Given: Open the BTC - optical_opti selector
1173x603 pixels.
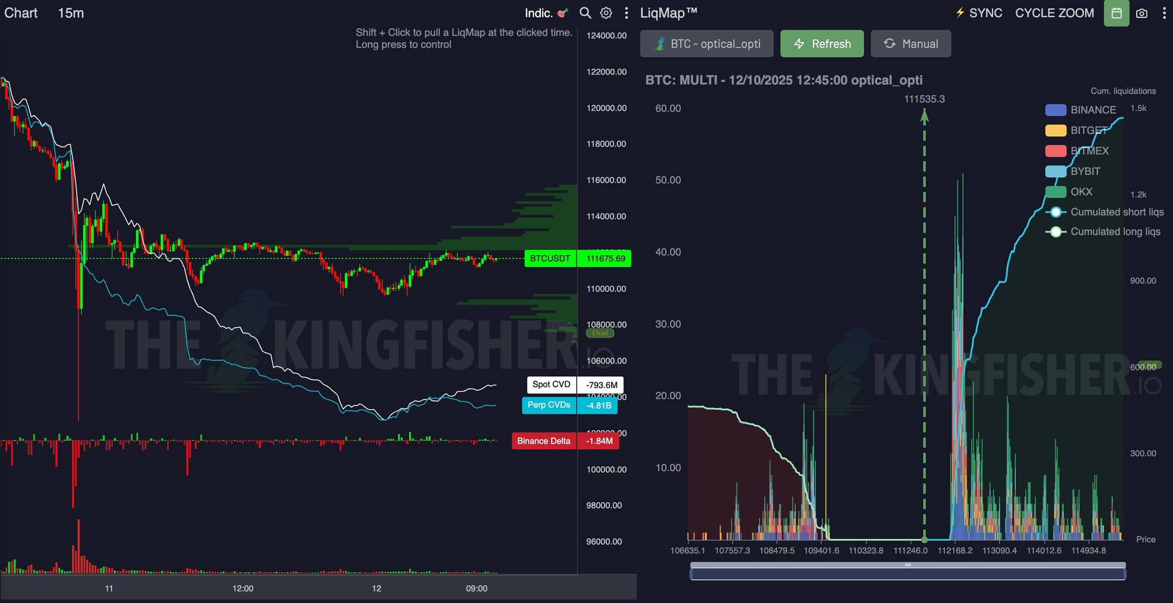Looking at the screenshot, I should (707, 44).
